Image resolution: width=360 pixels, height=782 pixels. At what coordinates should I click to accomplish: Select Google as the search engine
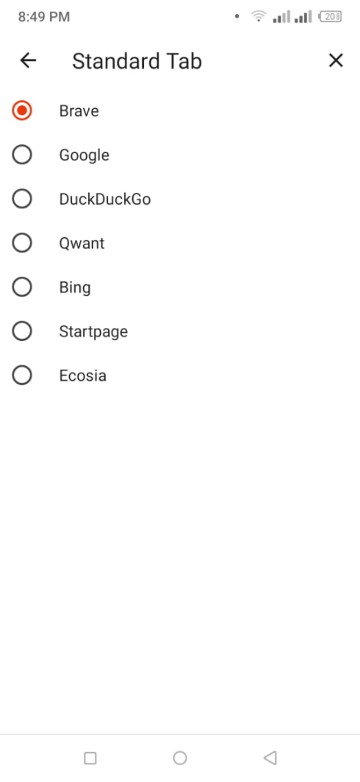(22, 154)
